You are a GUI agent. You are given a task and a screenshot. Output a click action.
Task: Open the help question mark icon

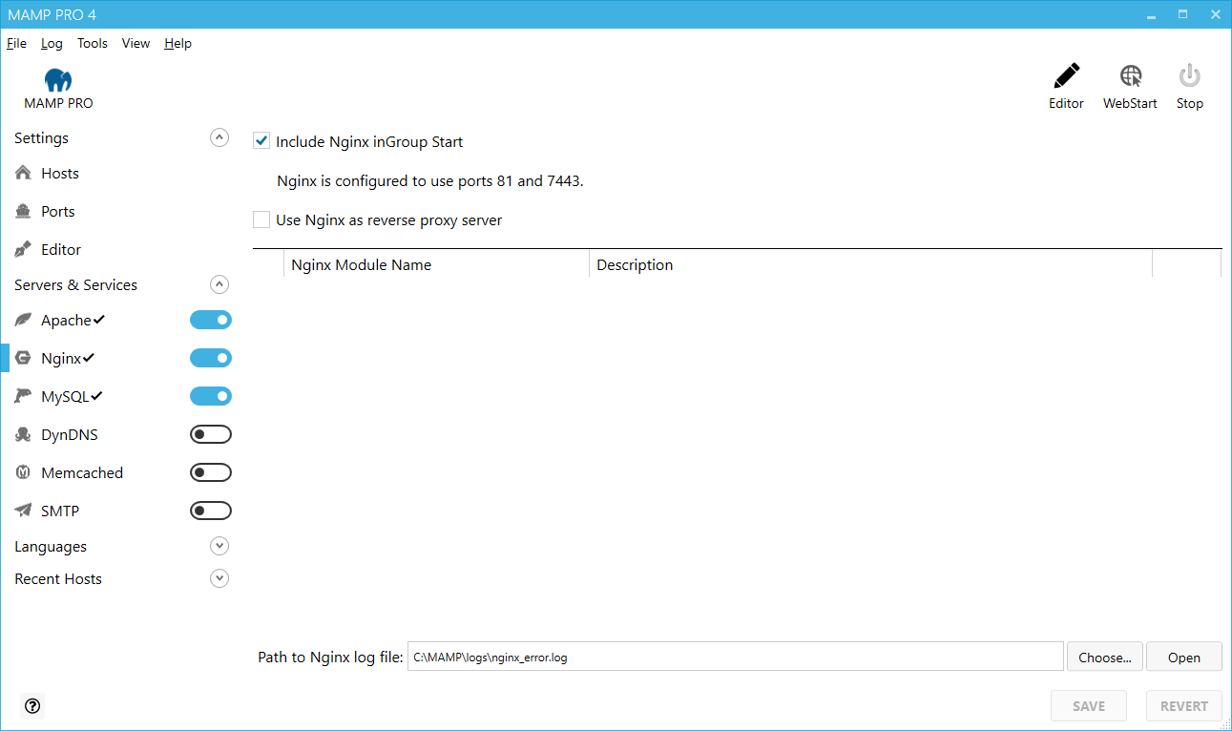pos(32,706)
